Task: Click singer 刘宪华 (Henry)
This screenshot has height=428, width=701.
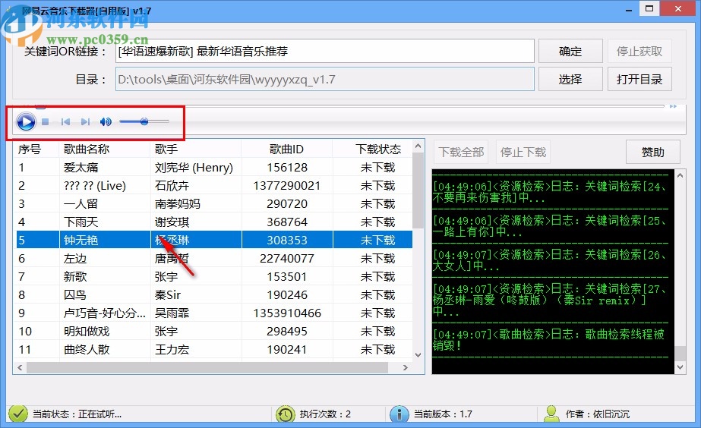Action: point(194,168)
